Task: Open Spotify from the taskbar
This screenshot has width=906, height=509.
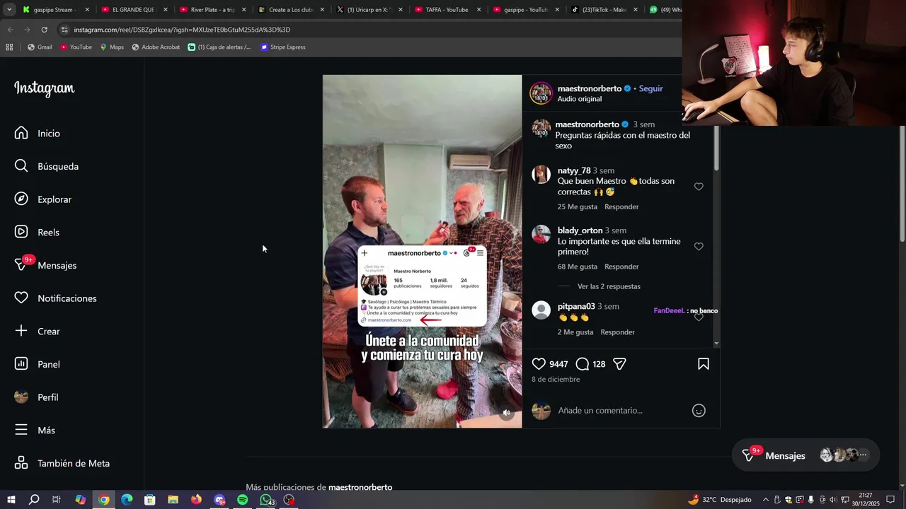Action: (242, 500)
